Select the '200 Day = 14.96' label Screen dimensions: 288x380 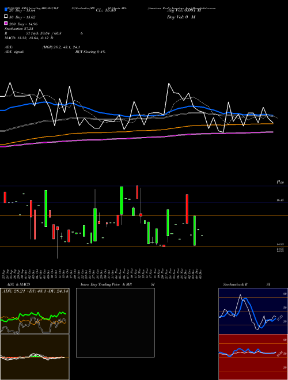coord(23,24)
